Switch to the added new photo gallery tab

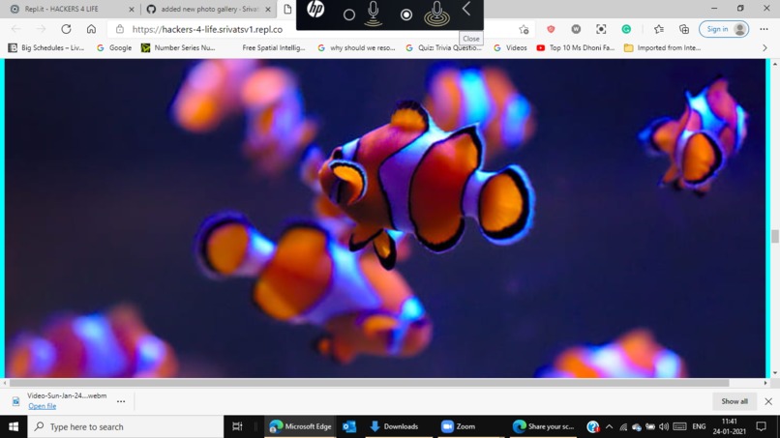tap(209, 9)
